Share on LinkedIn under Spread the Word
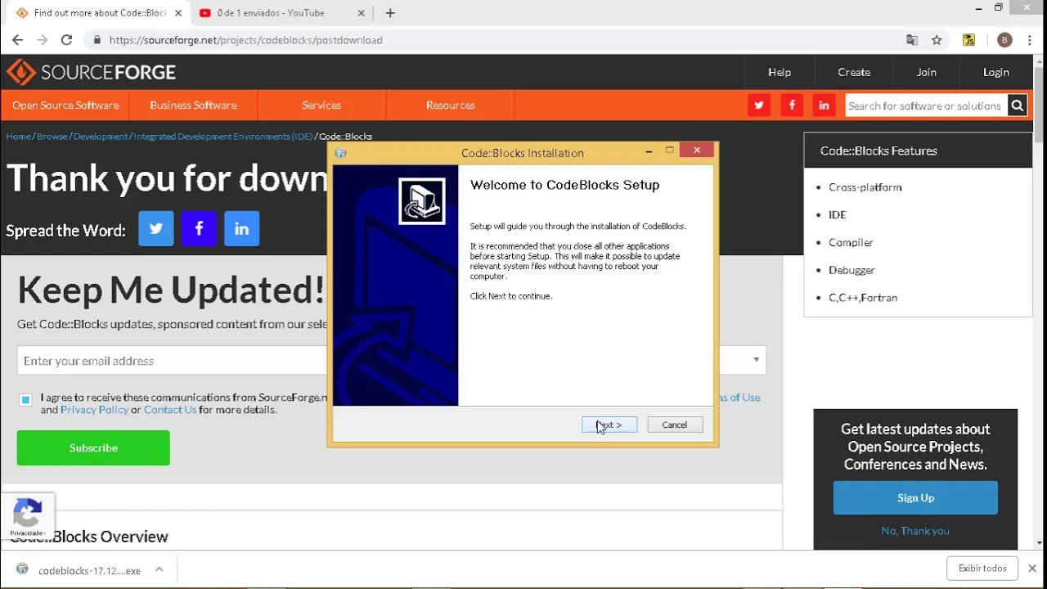Image resolution: width=1047 pixels, height=589 pixels. pos(241,229)
